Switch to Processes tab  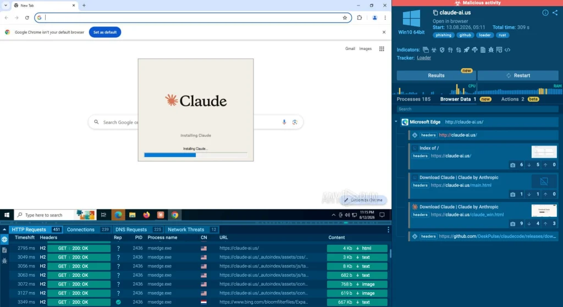[x=413, y=99]
